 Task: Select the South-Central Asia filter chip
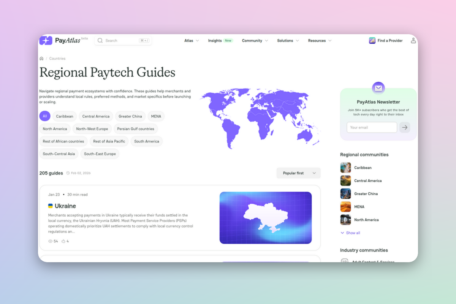(59, 154)
